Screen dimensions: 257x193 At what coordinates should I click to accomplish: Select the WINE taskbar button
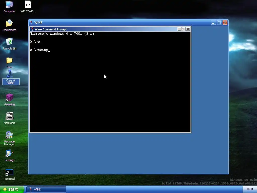pyautogui.click(x=46, y=189)
